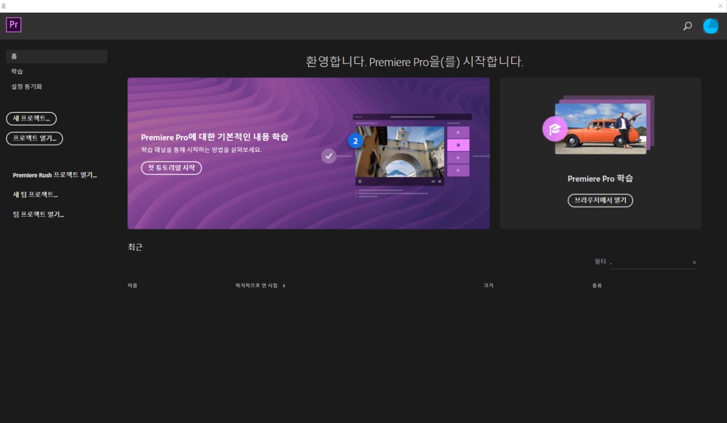Open Premiere Rush 프로젝트 열기 link
This screenshot has width=727, height=423.
pos(55,175)
